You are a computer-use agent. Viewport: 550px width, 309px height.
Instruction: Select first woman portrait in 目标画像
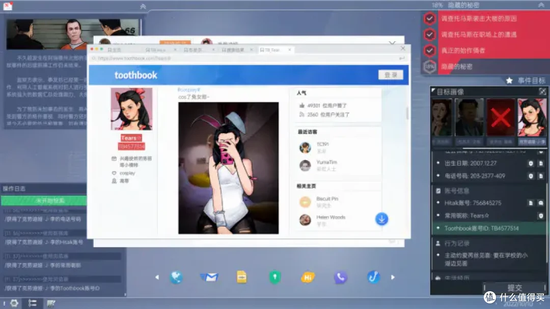coord(442,117)
